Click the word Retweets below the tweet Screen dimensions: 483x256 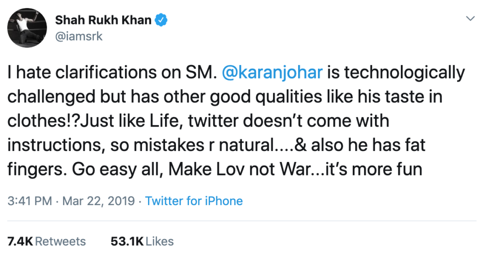60,241
